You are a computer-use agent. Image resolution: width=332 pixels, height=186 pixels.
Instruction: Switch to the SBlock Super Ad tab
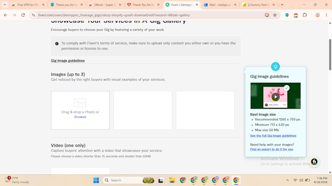pyautogui.click(x=105, y=5)
